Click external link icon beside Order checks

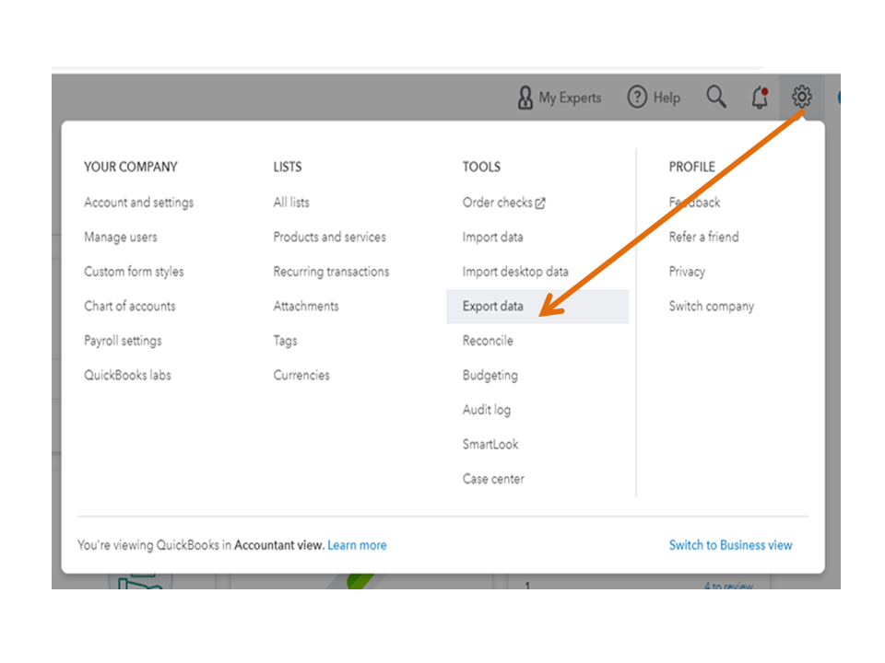(540, 203)
